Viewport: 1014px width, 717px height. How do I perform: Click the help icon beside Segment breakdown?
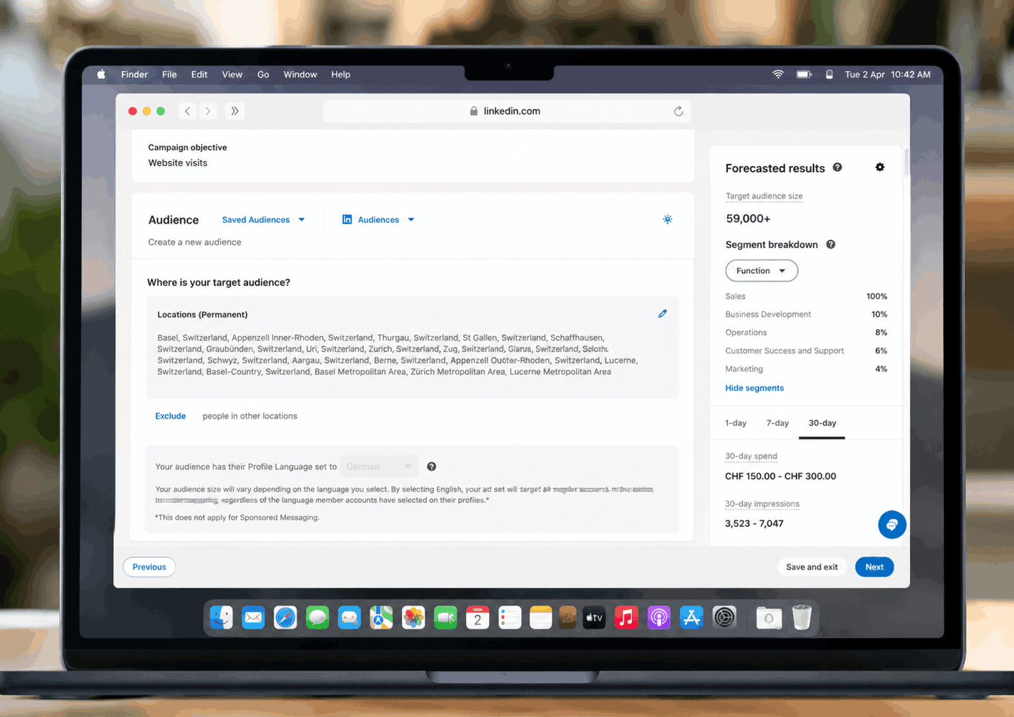[x=830, y=245]
